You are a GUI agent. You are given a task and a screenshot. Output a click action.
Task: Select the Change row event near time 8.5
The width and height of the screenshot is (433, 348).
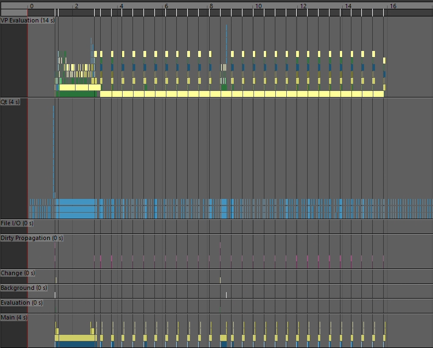point(221,280)
